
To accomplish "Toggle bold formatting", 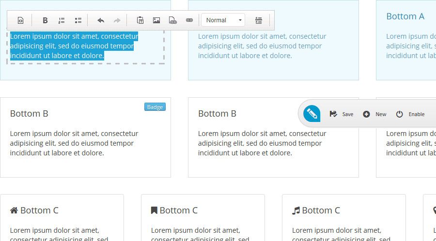I will point(45,20).
